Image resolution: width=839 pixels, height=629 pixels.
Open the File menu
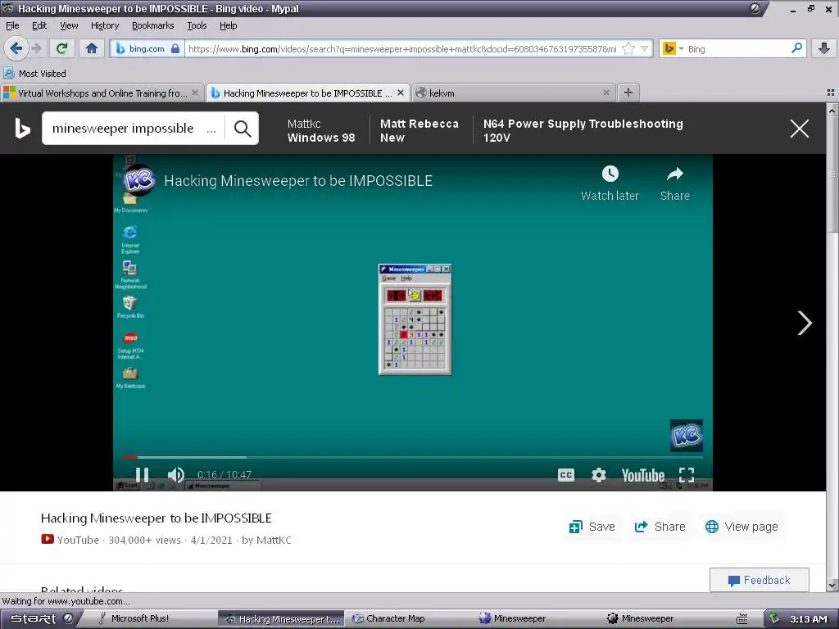pos(12,25)
